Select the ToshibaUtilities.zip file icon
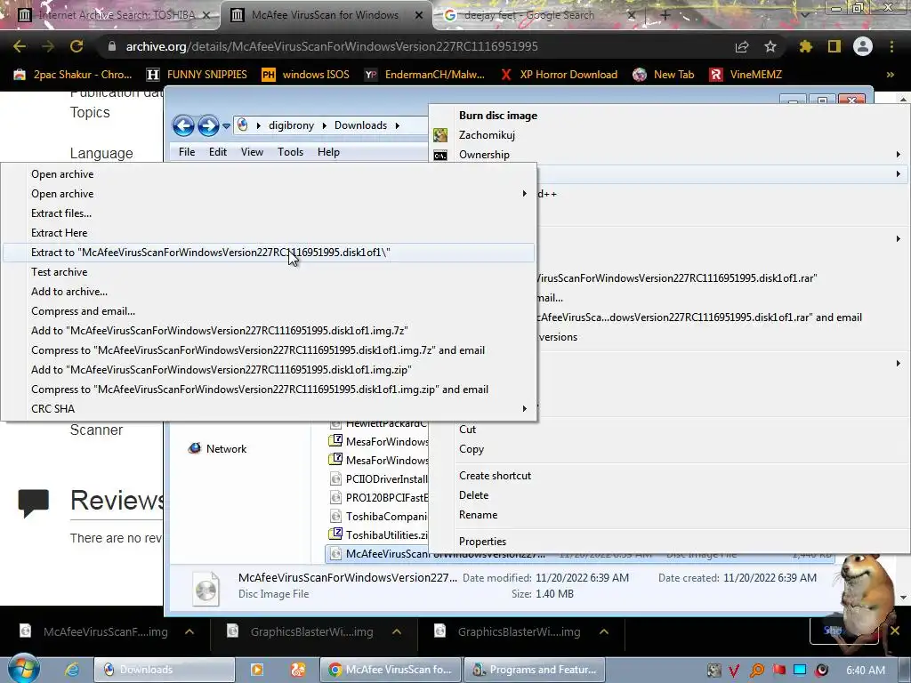 pyautogui.click(x=335, y=534)
